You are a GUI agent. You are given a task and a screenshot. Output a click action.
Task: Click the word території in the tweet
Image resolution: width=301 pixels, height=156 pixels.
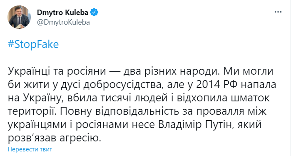[32, 111]
